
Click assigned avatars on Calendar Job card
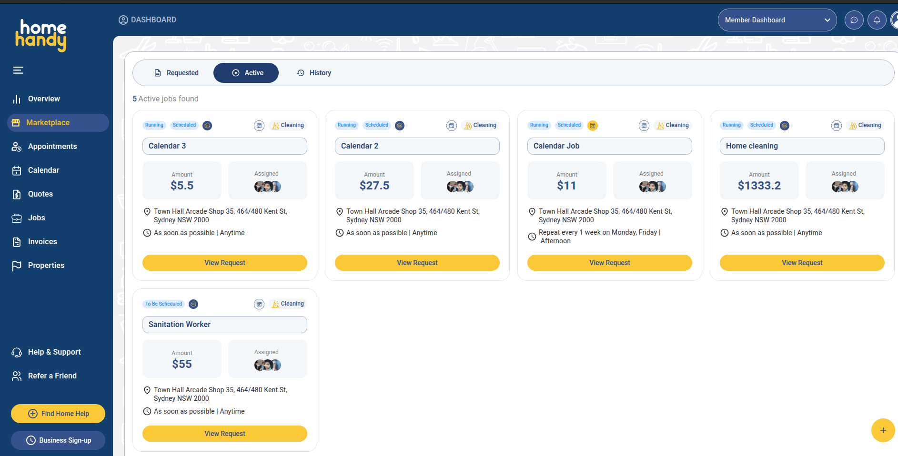[652, 187]
